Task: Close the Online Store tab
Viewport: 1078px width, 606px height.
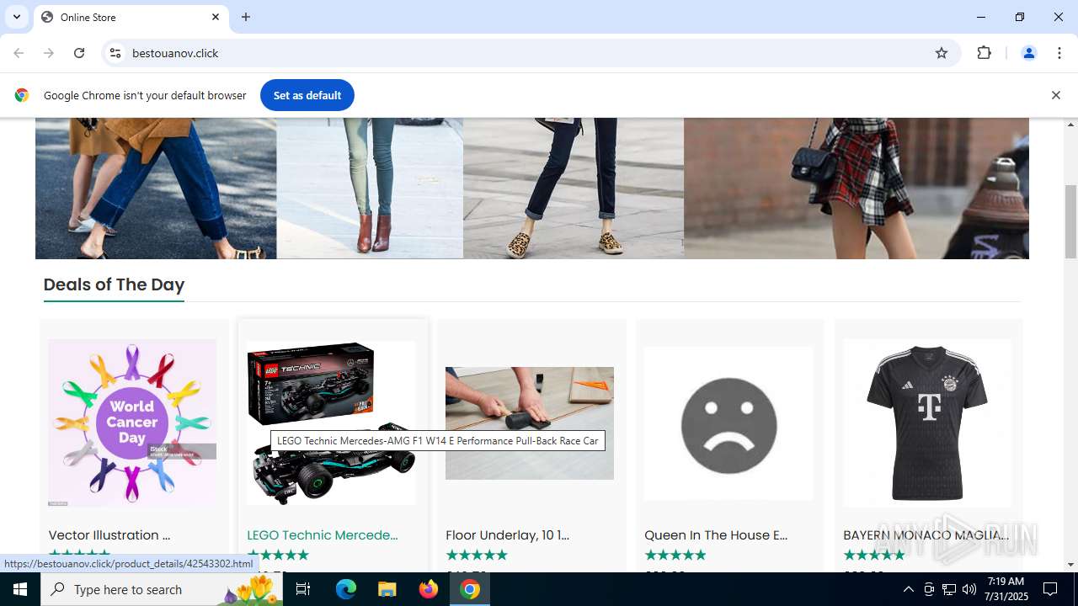Action: [215, 17]
